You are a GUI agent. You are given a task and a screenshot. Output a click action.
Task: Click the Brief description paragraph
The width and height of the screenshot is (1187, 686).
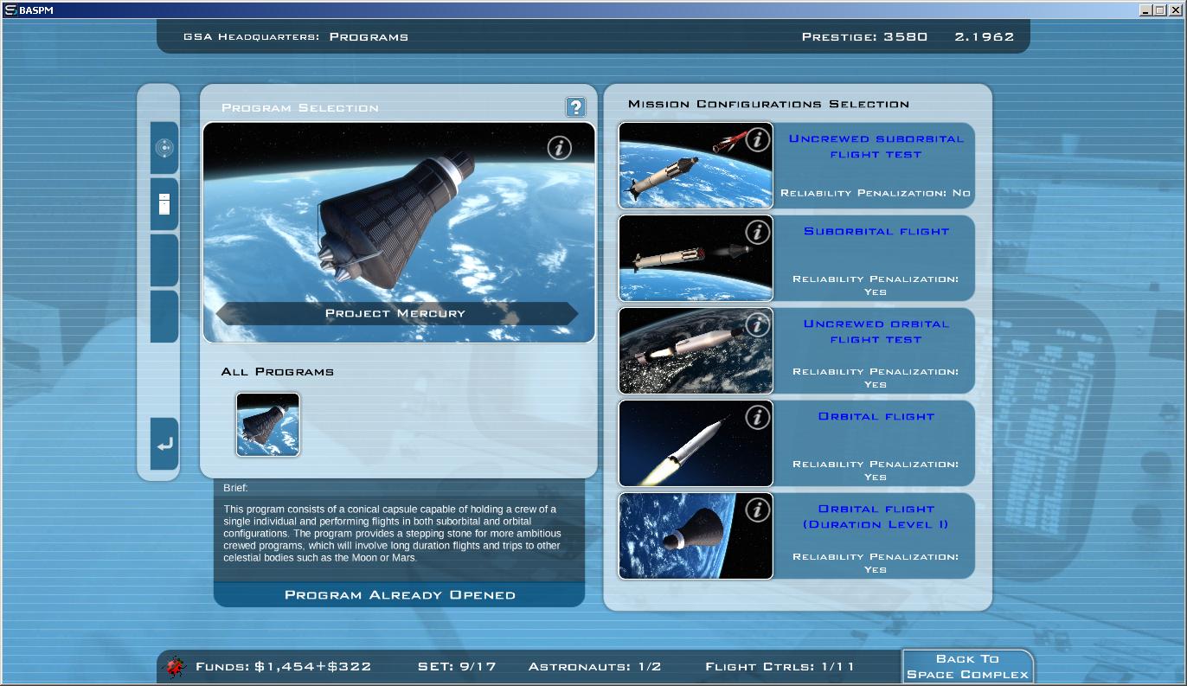(394, 533)
